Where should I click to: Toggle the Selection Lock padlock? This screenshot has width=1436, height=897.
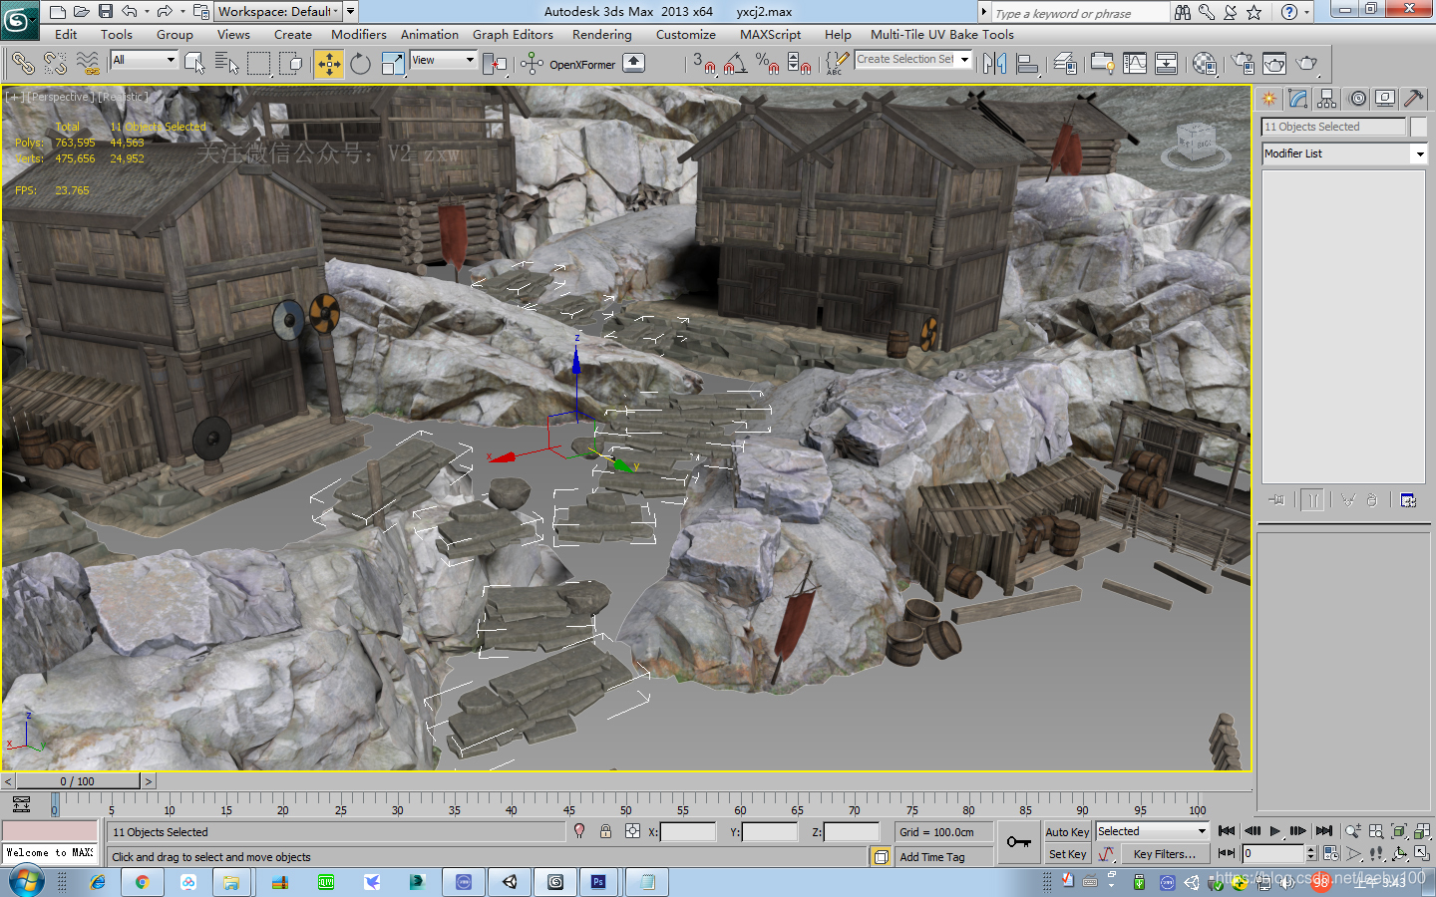pyautogui.click(x=605, y=831)
